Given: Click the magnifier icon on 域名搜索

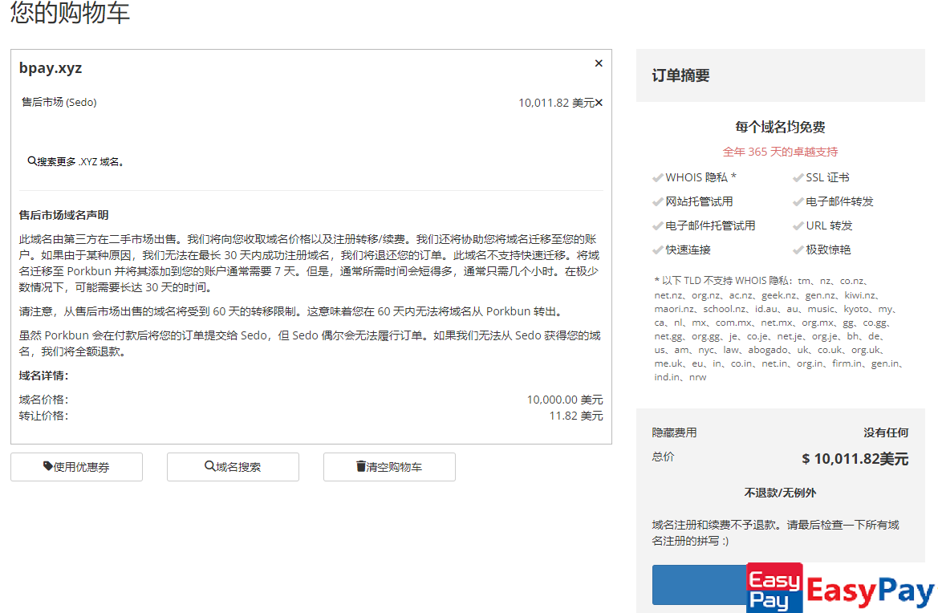Looking at the screenshot, I should 209,466.
